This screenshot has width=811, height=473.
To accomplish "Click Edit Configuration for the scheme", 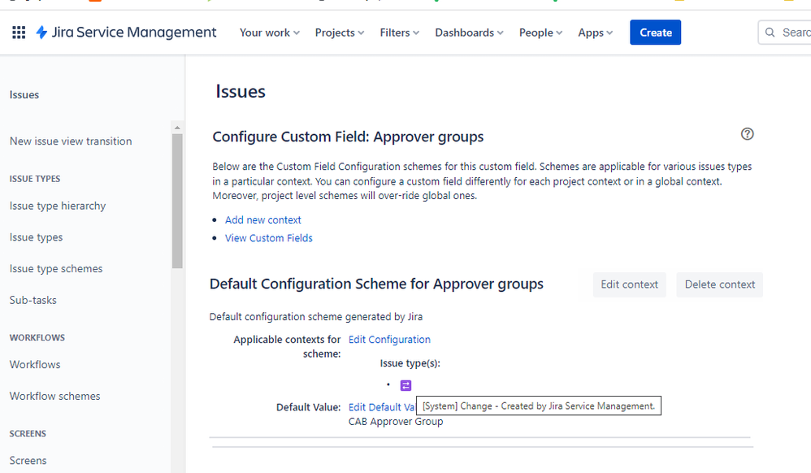I will [x=389, y=339].
